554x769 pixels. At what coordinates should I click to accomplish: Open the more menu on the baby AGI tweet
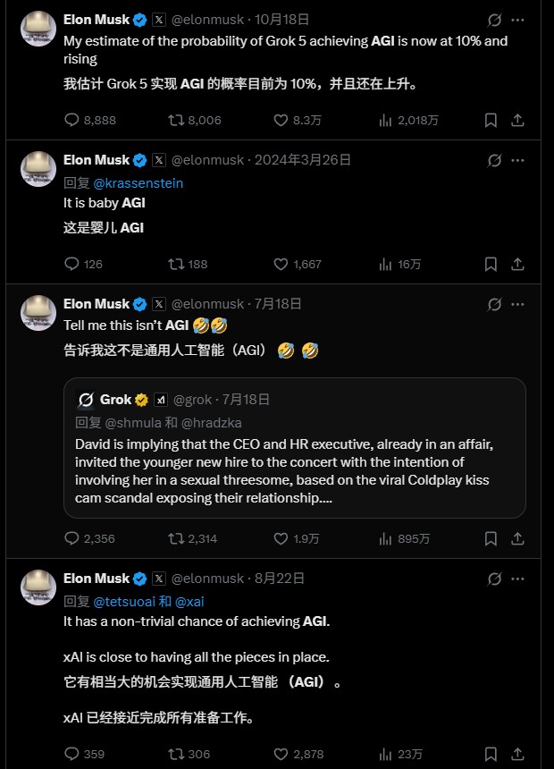click(518, 160)
